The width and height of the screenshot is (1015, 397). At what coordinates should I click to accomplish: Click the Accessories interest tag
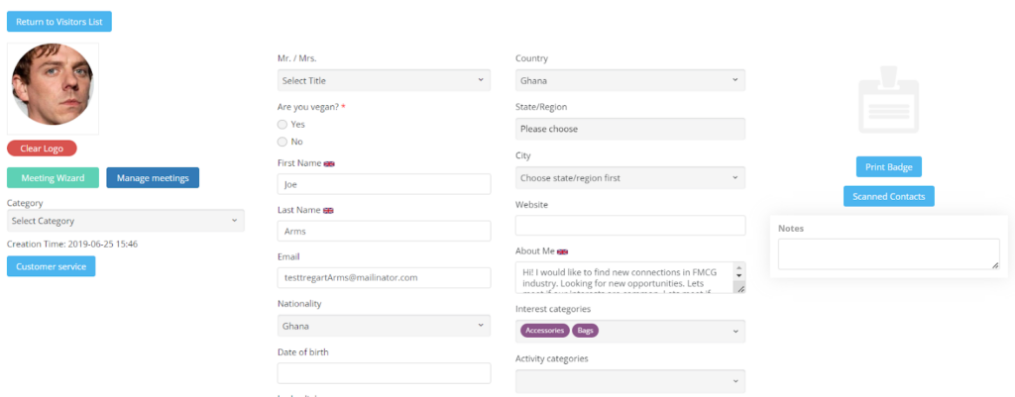point(544,331)
